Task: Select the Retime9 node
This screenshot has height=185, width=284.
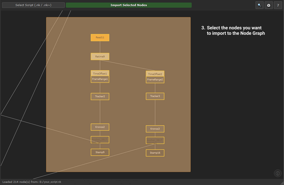Action: click(100, 57)
